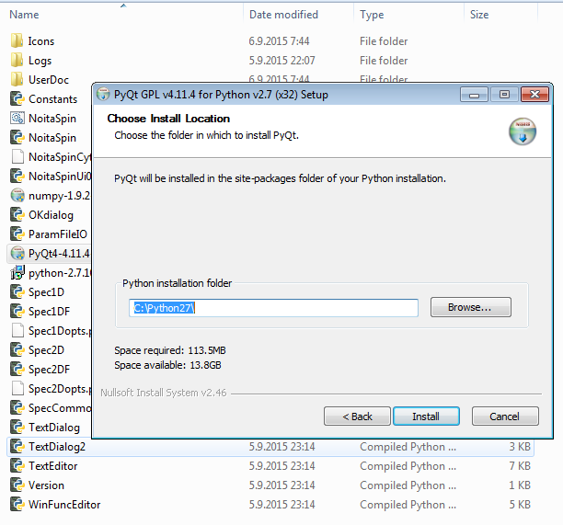
Task: Click the TextDialog Python file icon
Action: point(17,428)
